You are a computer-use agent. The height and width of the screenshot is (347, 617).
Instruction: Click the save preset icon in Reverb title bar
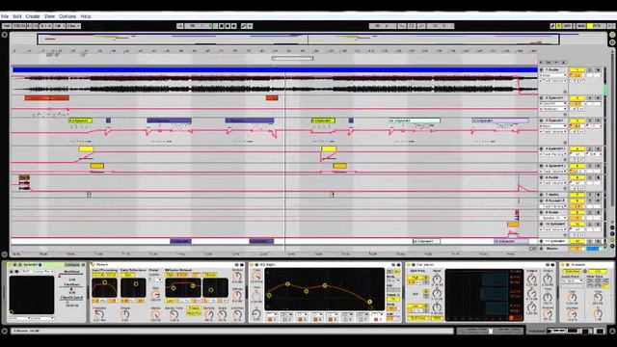(242, 265)
